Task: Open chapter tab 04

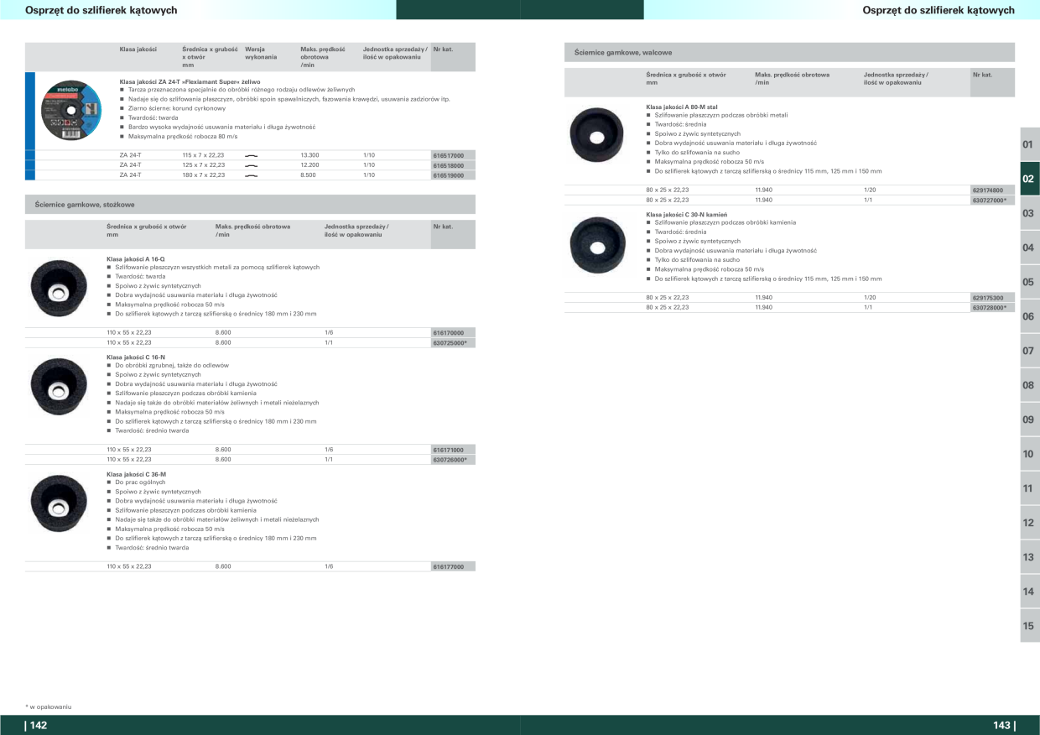Action: [x=1029, y=248]
